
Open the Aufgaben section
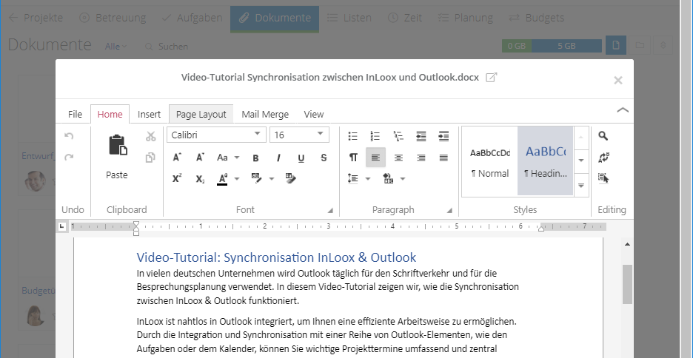tap(192, 18)
